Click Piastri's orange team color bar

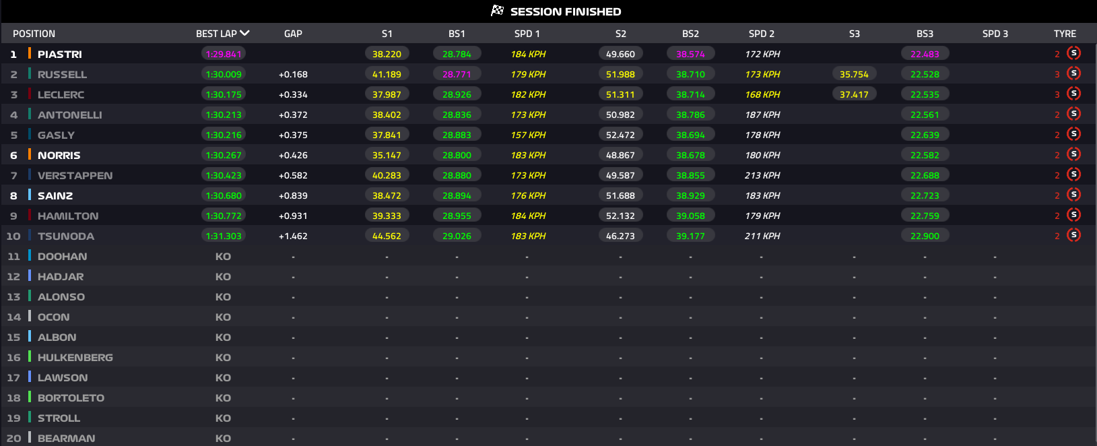coord(30,53)
